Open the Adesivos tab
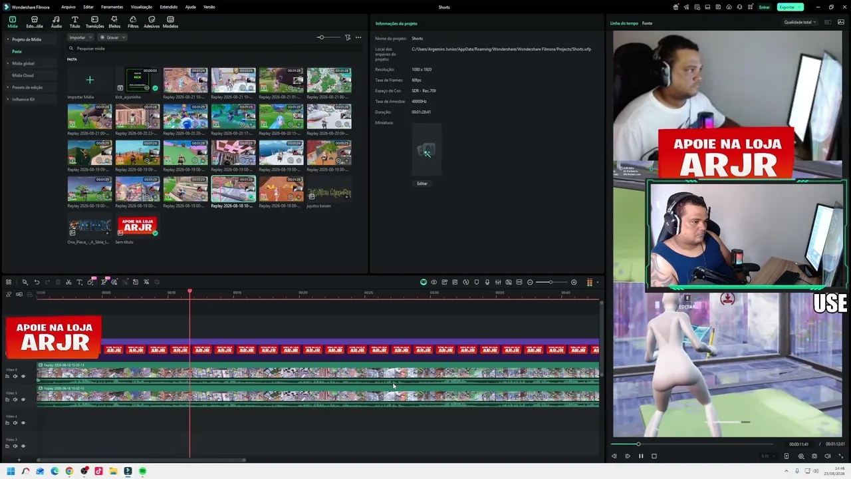This screenshot has height=479, width=851. [x=152, y=22]
